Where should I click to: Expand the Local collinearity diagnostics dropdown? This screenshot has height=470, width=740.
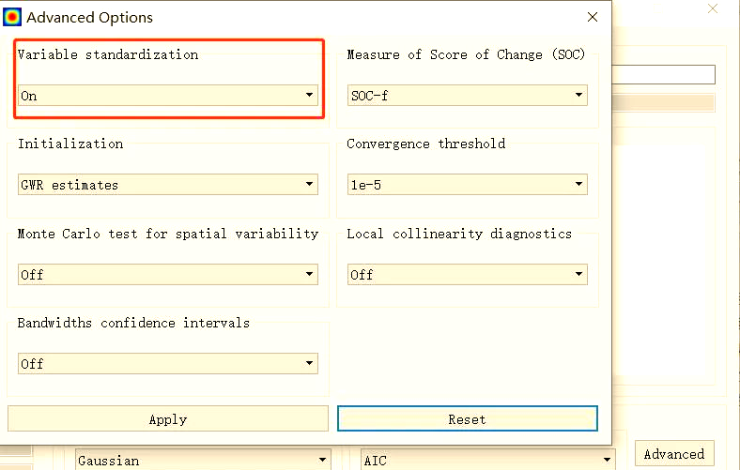(468, 274)
